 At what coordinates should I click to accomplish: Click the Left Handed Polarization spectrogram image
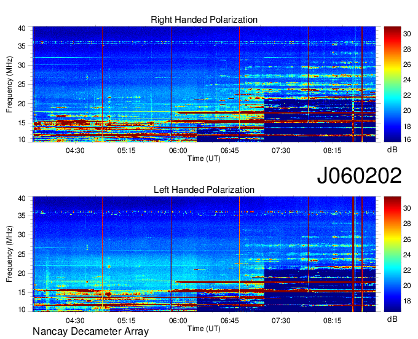pos(204,254)
